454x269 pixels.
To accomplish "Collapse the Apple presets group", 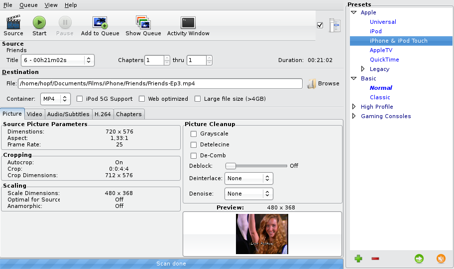I will [354, 12].
